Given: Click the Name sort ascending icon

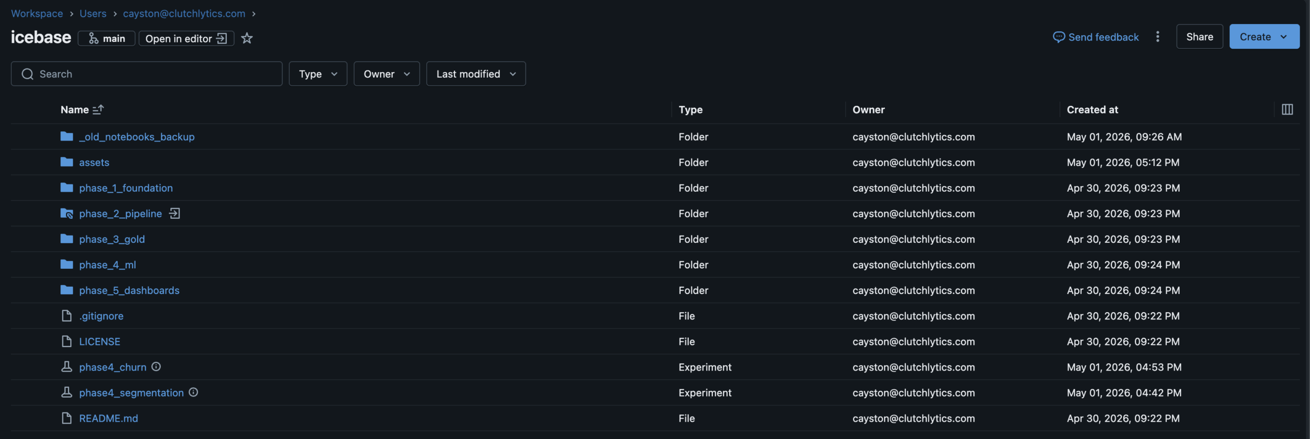Looking at the screenshot, I should pos(98,109).
